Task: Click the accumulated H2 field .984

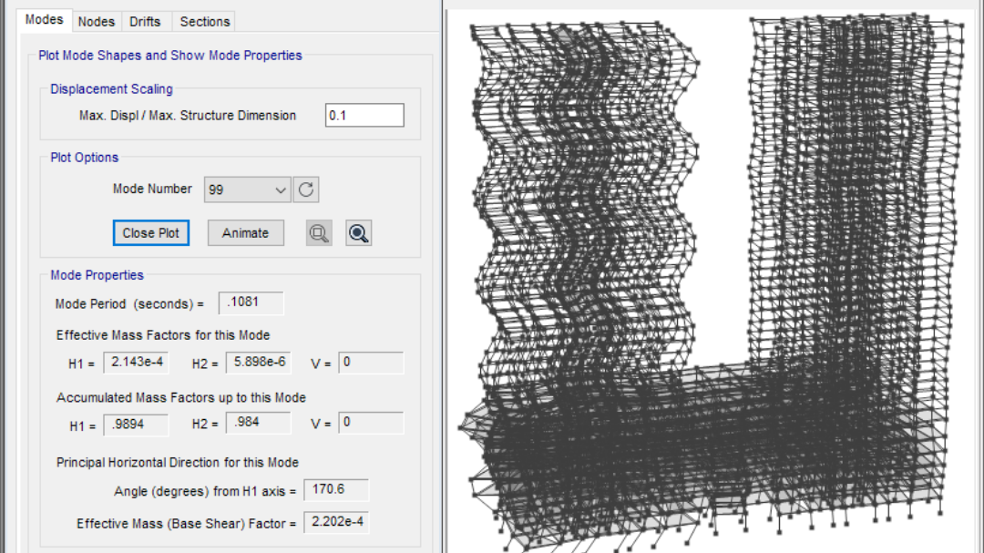Action: [258, 424]
